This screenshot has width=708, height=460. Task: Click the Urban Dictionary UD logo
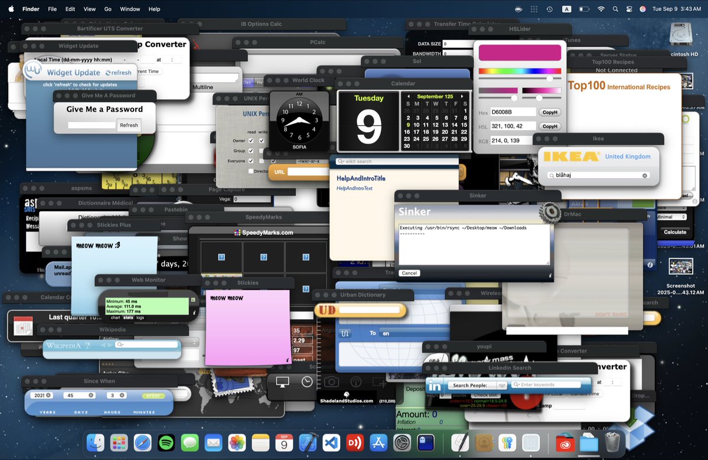[x=327, y=310]
